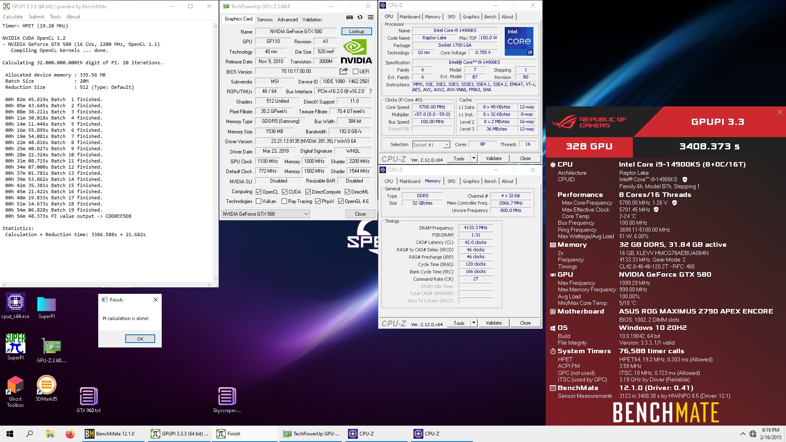This screenshot has width=786, height=442.
Task: Close the Finish dialog with X
Action: coord(156,300)
